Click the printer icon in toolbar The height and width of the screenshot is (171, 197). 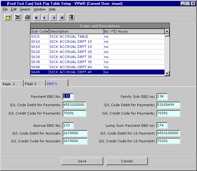(x=27, y=17)
